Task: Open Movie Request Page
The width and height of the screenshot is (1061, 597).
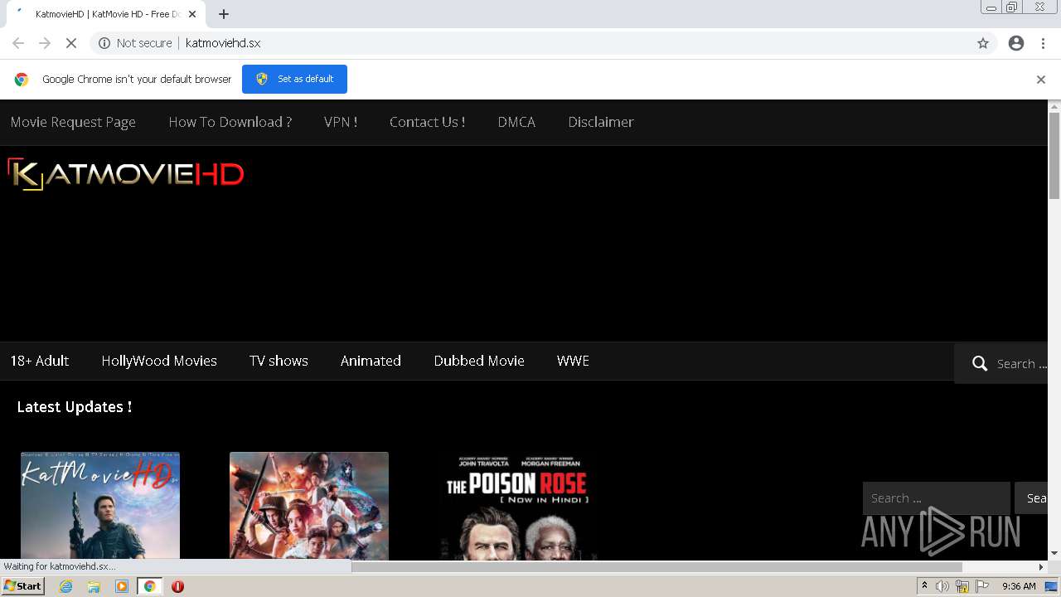Action: tap(73, 122)
